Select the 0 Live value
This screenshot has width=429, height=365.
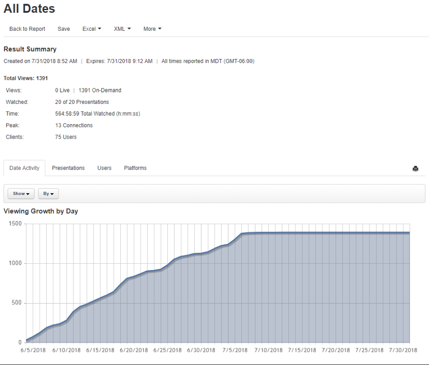coord(62,90)
